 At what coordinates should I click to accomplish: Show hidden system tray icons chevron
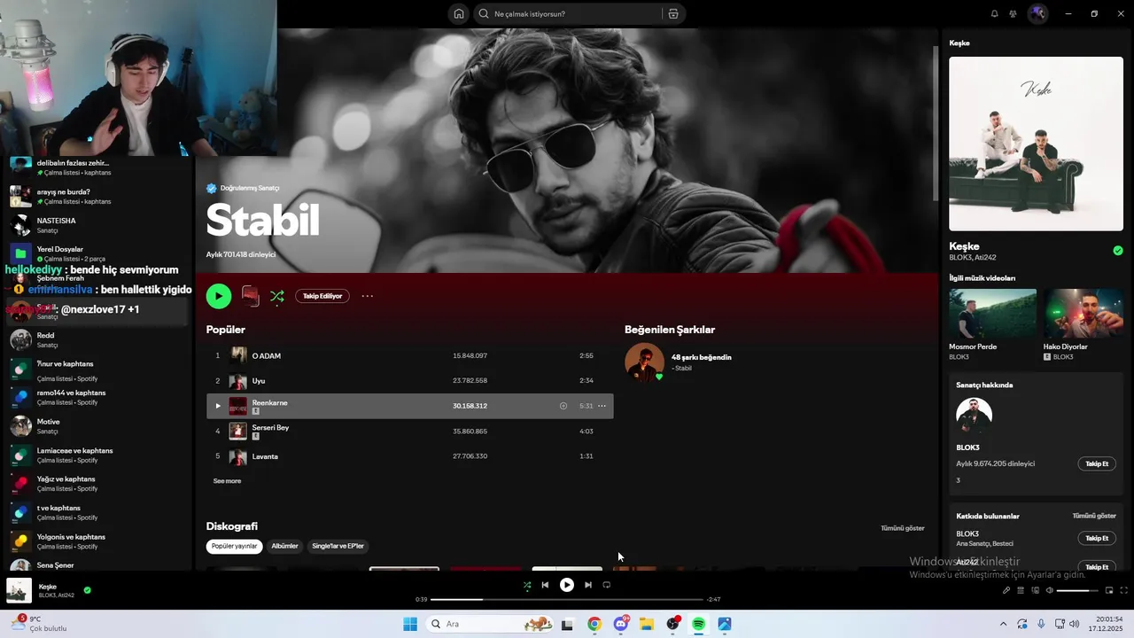[1003, 624]
